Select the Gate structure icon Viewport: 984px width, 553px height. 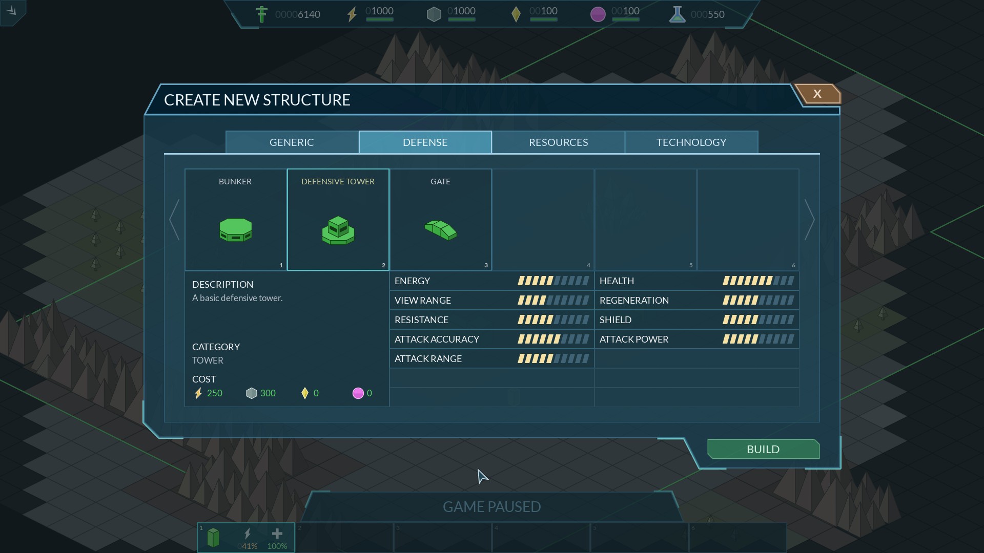pyautogui.click(x=440, y=230)
